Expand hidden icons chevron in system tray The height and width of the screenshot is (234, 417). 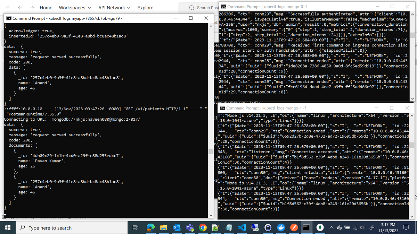(331, 228)
